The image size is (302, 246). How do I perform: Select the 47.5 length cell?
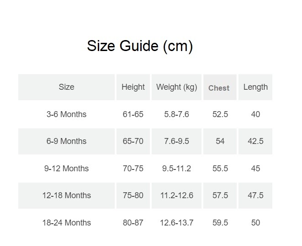click(255, 195)
